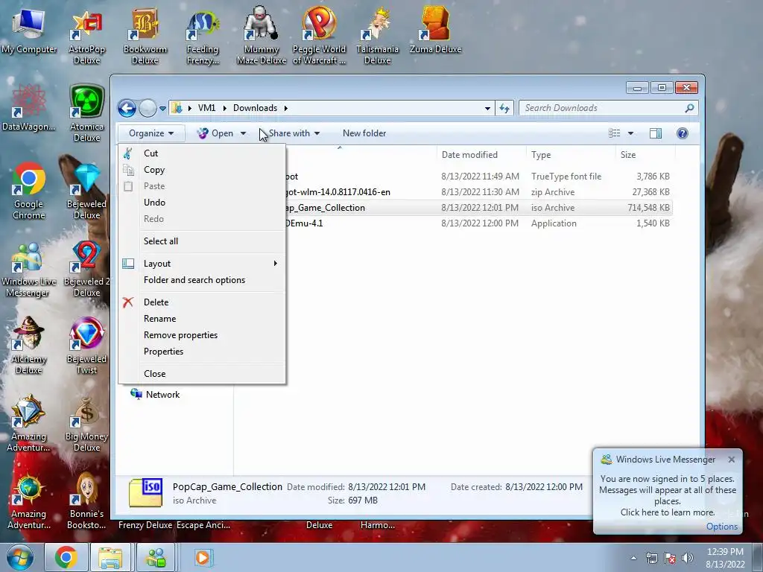
Task: Open Properties from Organize menu
Action: point(202,352)
